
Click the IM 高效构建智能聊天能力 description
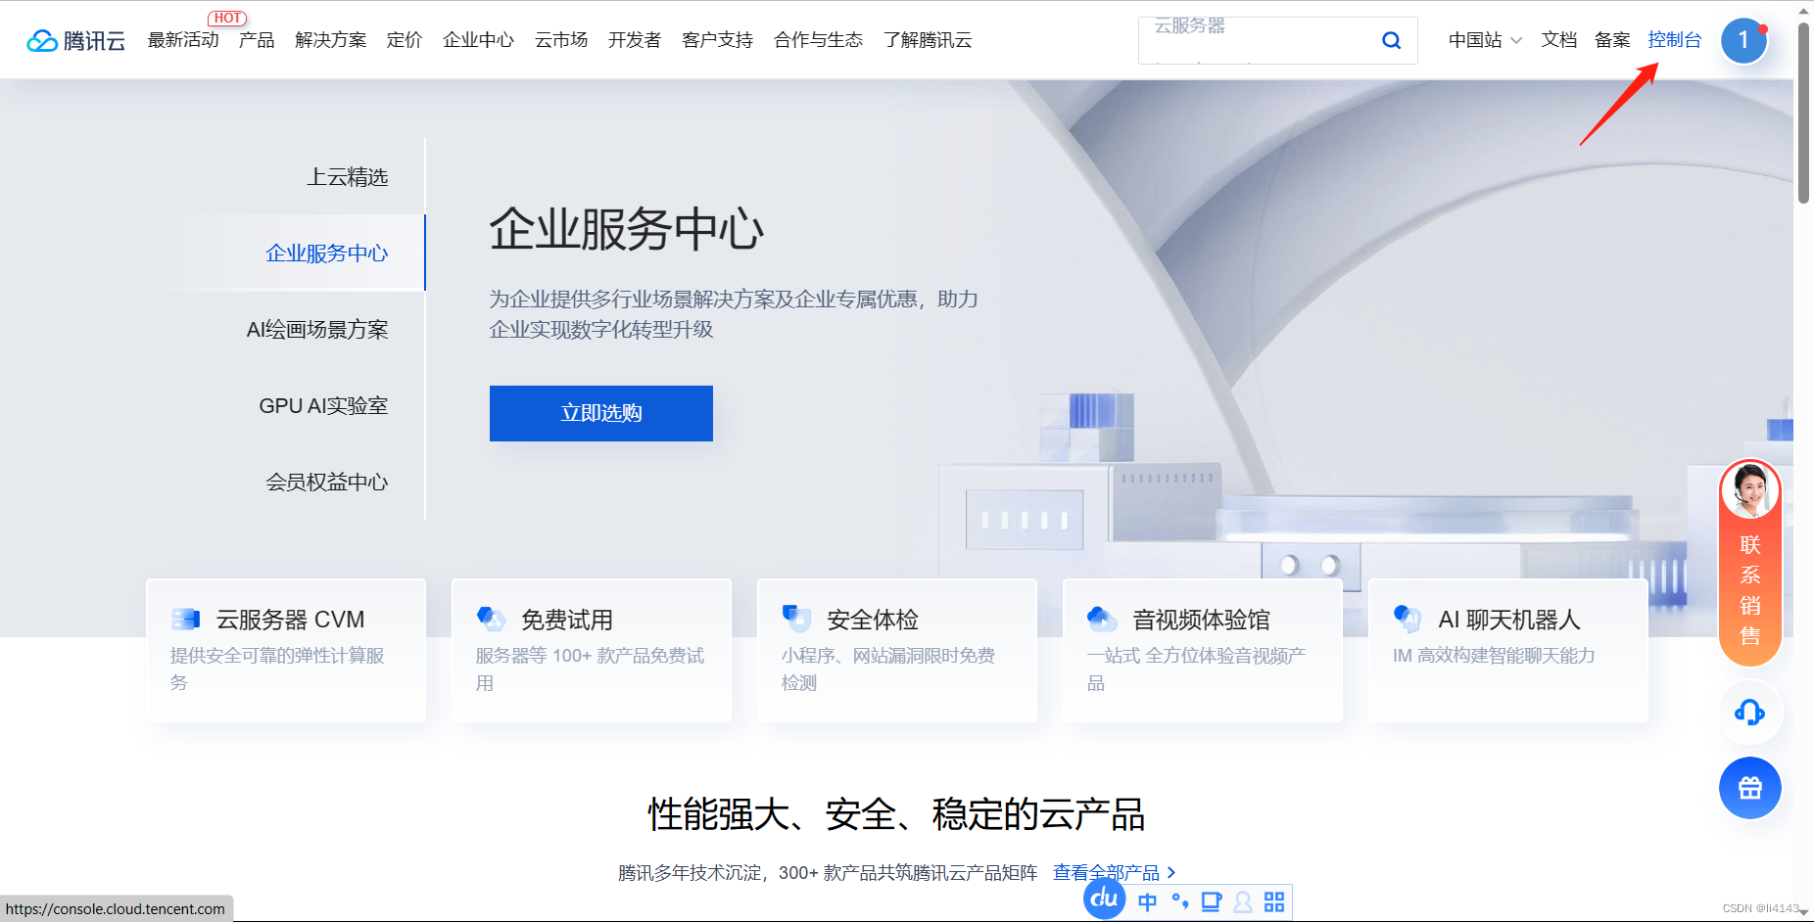1494,655
